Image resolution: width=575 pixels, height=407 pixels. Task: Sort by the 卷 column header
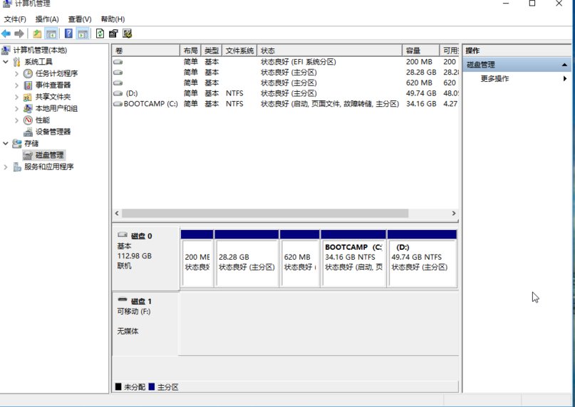coord(146,51)
